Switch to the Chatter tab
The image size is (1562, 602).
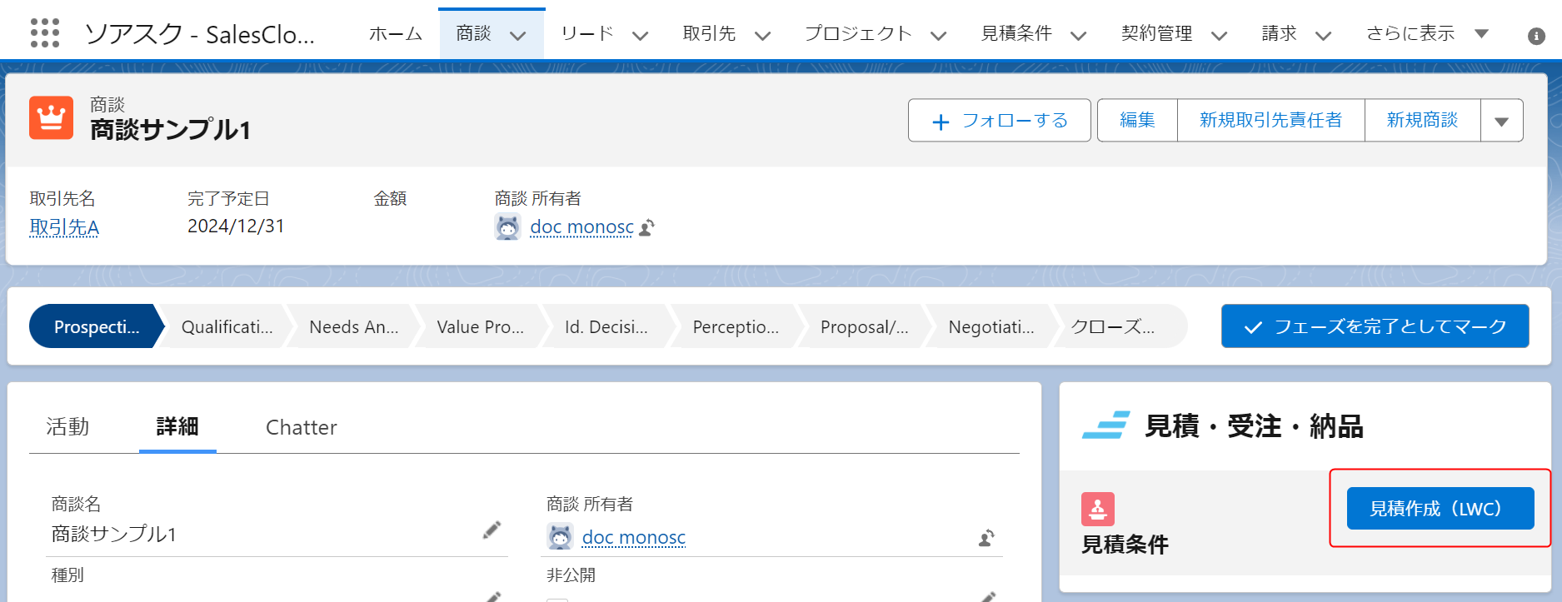point(301,427)
